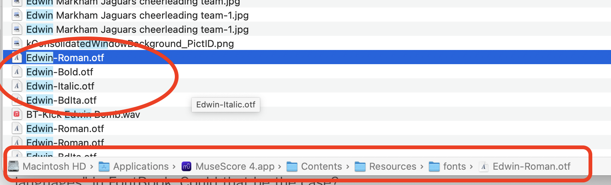Click the image icon beside kConsolidatedWindowBackground_PictID.png
Screen dimensions: 611x185
16,44
